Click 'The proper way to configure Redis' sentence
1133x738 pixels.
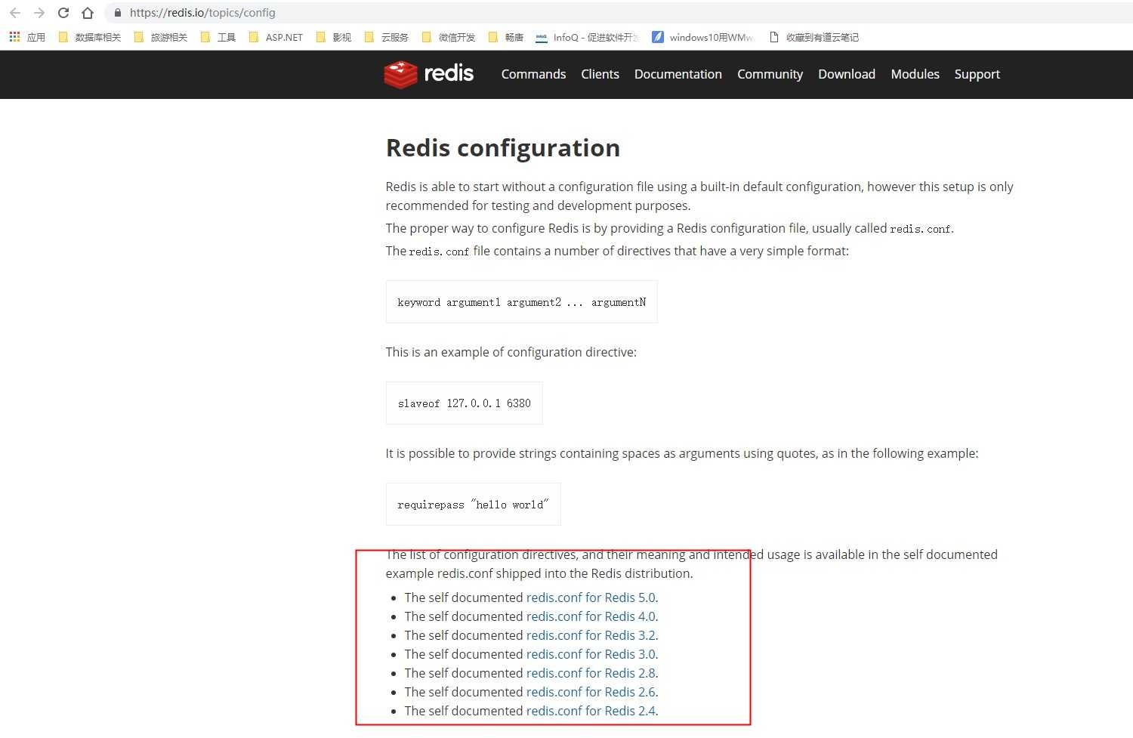670,228
